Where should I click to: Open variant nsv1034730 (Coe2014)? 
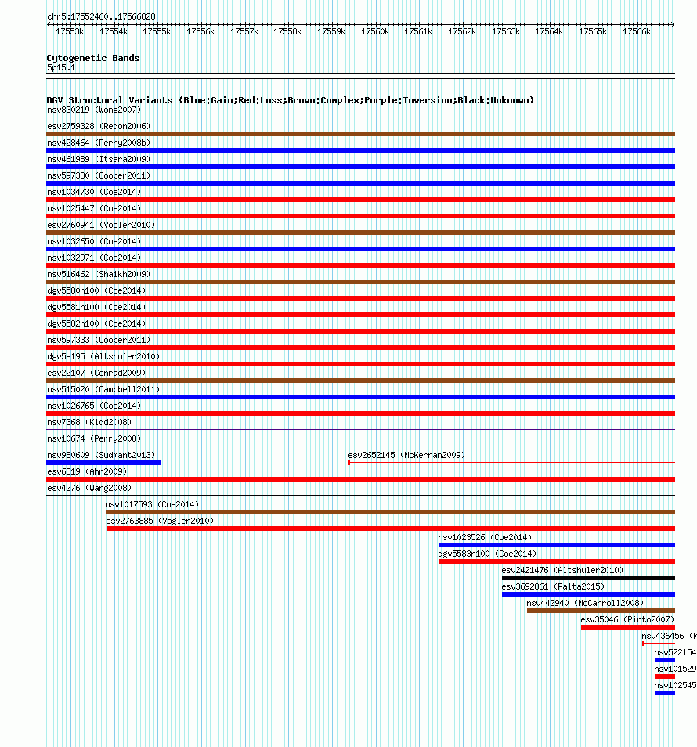point(94,192)
